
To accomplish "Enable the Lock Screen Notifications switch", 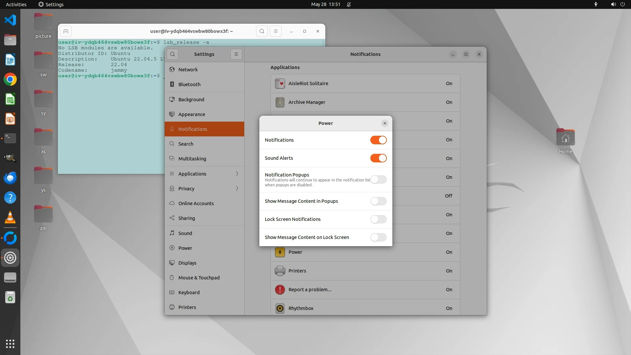I will (x=378, y=219).
